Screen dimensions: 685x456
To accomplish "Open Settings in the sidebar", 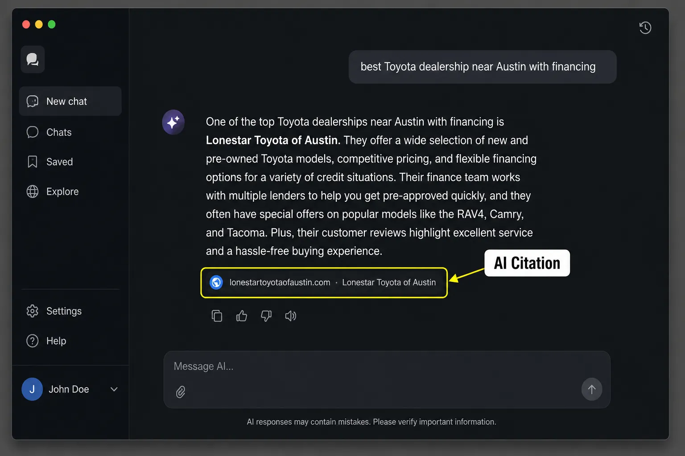I will tap(70, 311).
